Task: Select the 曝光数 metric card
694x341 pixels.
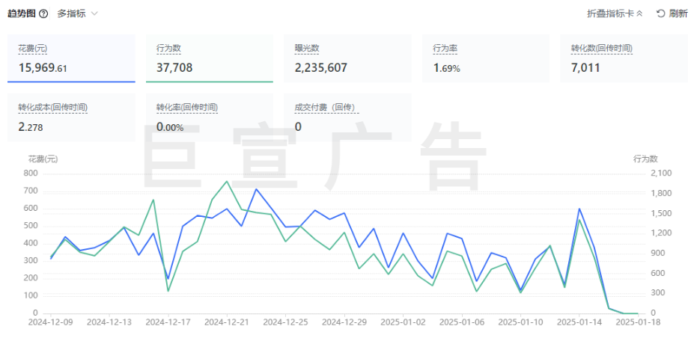Action: 347,58
